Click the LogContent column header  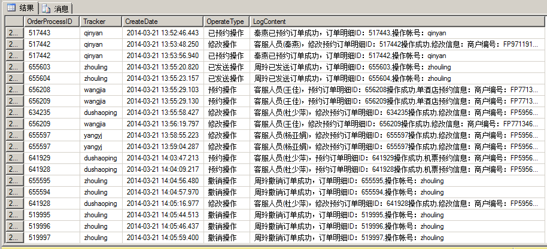coord(398,22)
